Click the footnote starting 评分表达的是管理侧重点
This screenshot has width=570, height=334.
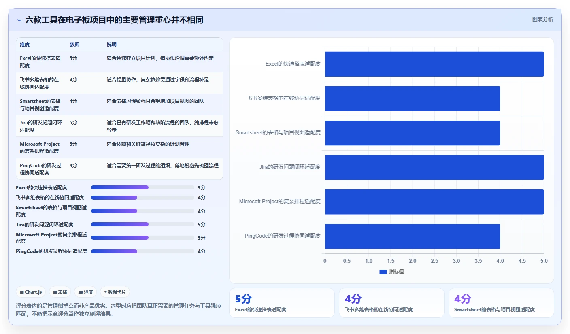[x=118, y=310]
